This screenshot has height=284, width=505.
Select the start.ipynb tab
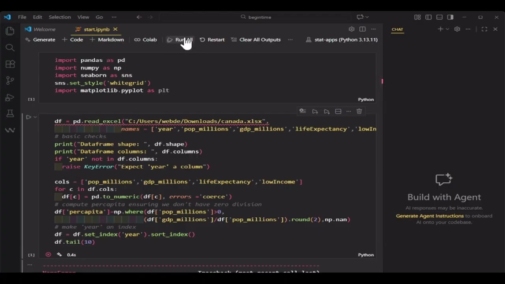(96, 29)
